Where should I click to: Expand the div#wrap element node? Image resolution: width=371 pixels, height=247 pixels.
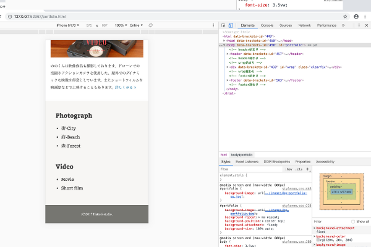(x=228, y=67)
